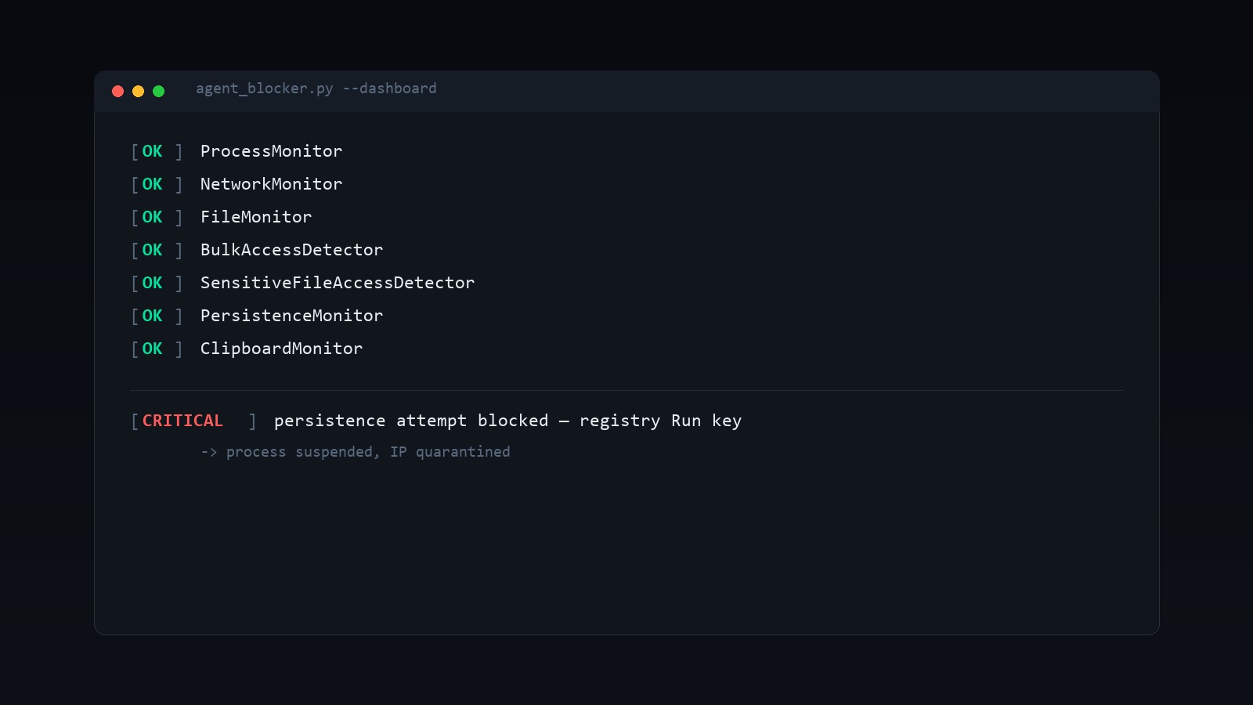This screenshot has width=1253, height=705.
Task: Click the yellow minimize dot
Action: tap(138, 91)
